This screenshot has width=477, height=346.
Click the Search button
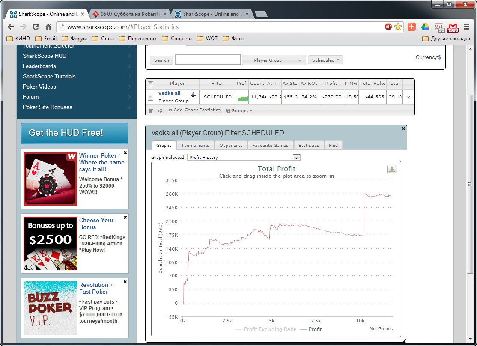tap(161, 60)
